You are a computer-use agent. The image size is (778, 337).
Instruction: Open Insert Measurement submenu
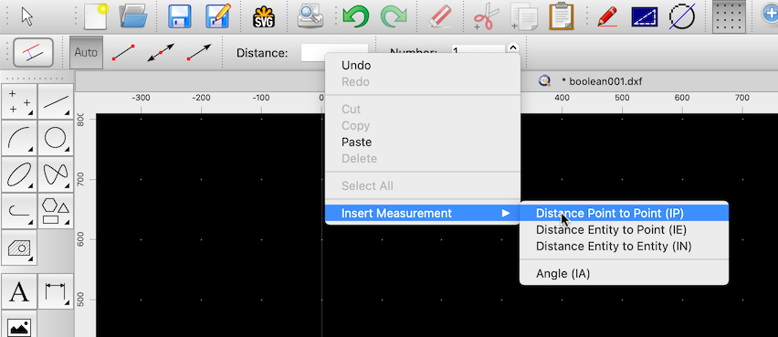coord(422,214)
